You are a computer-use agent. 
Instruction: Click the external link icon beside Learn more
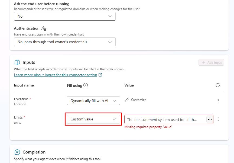point(100,75)
